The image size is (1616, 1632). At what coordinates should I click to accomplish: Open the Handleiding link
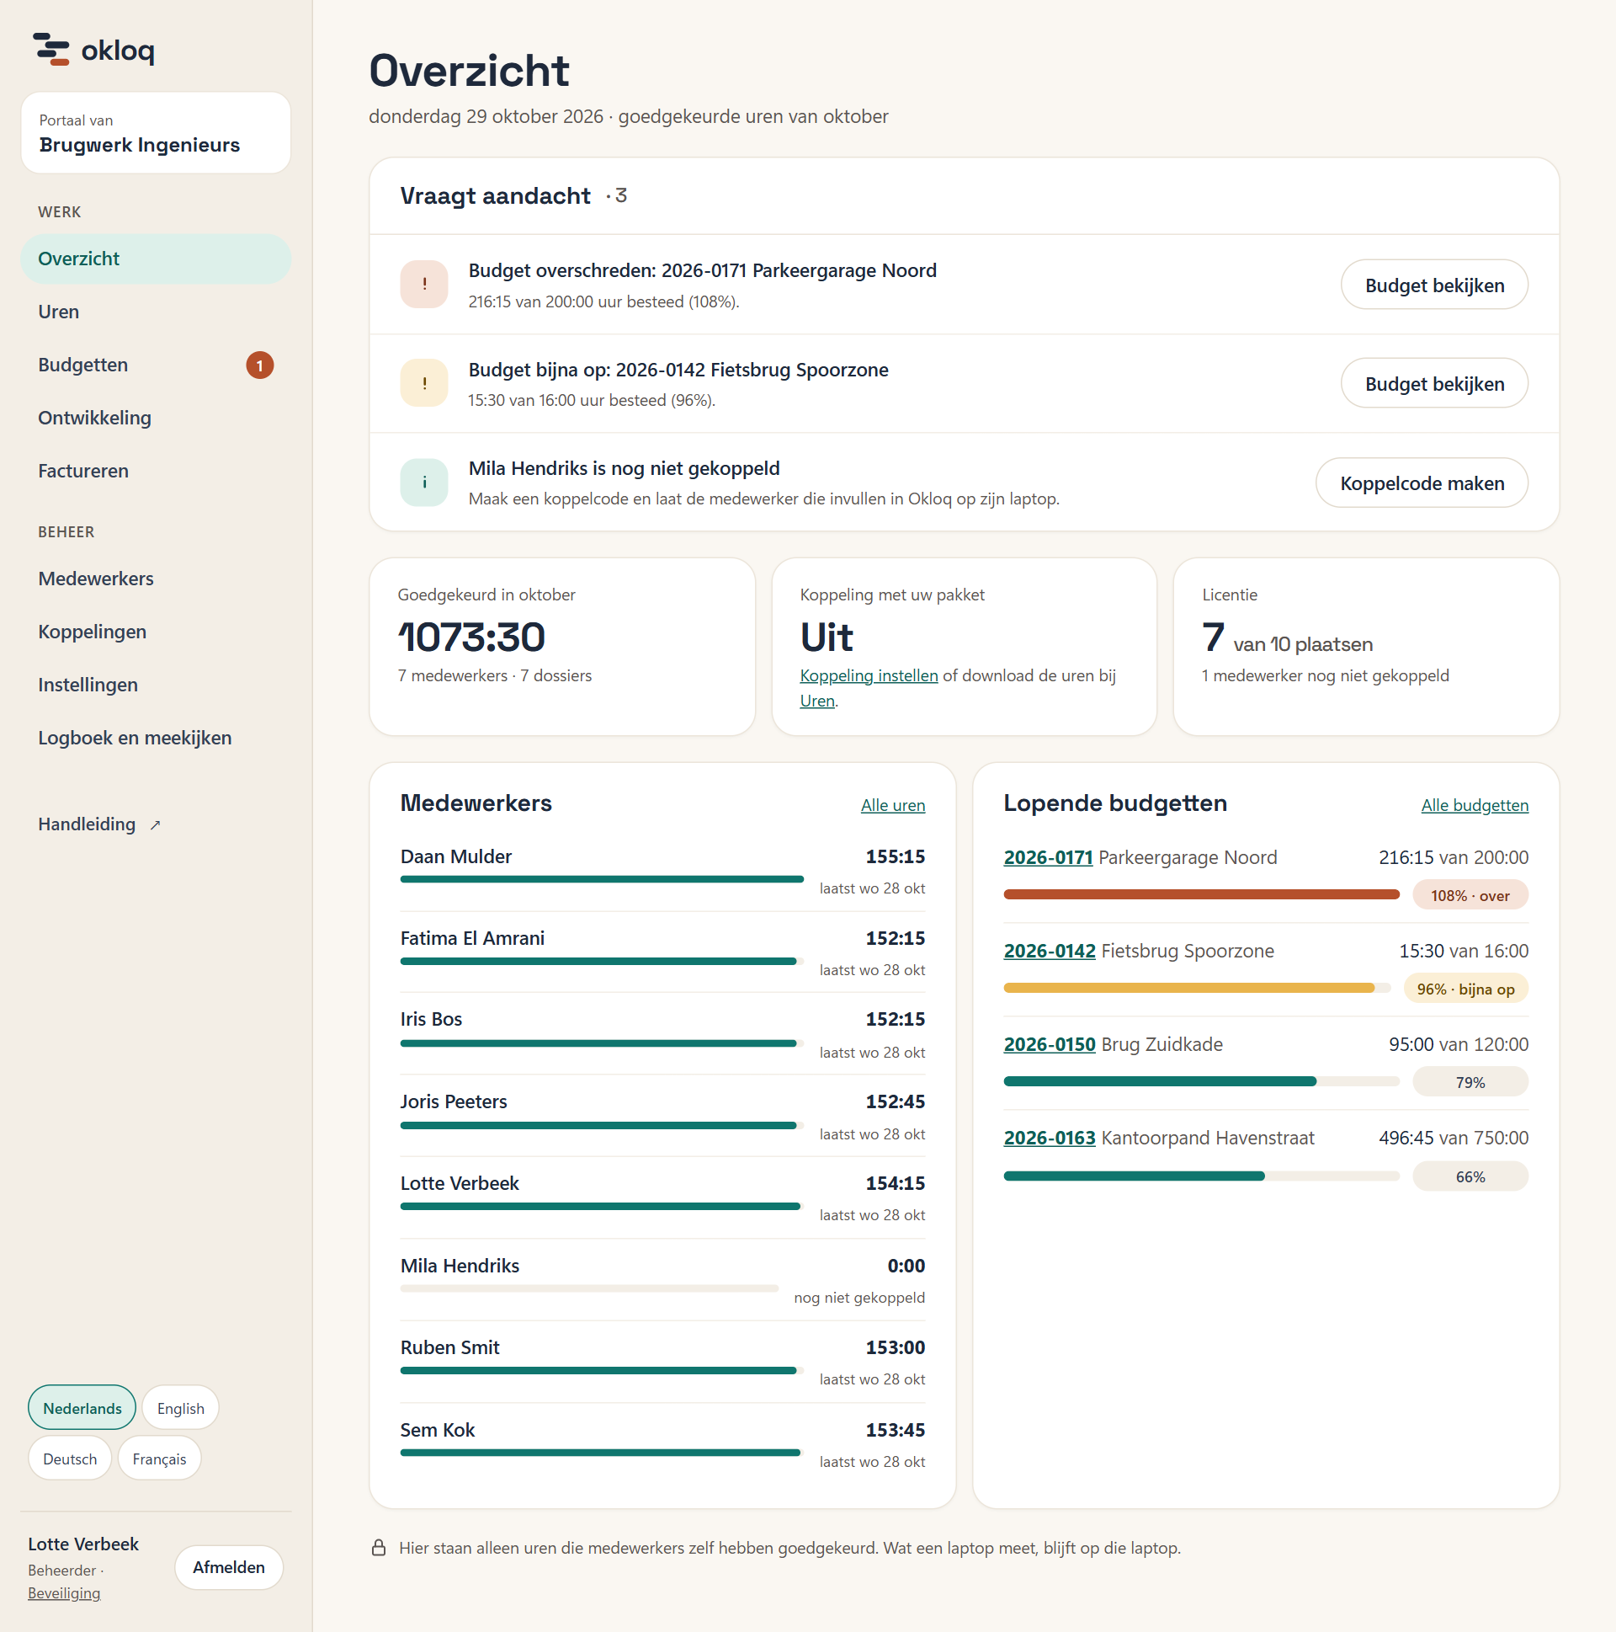coord(156,824)
